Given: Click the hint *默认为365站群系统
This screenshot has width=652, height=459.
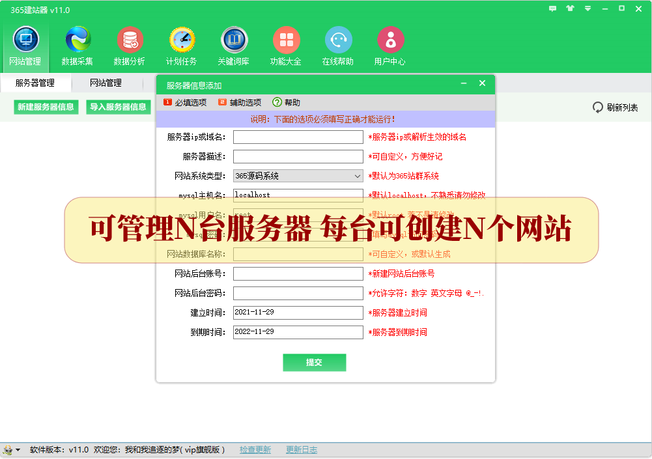Looking at the screenshot, I should click(403, 176).
